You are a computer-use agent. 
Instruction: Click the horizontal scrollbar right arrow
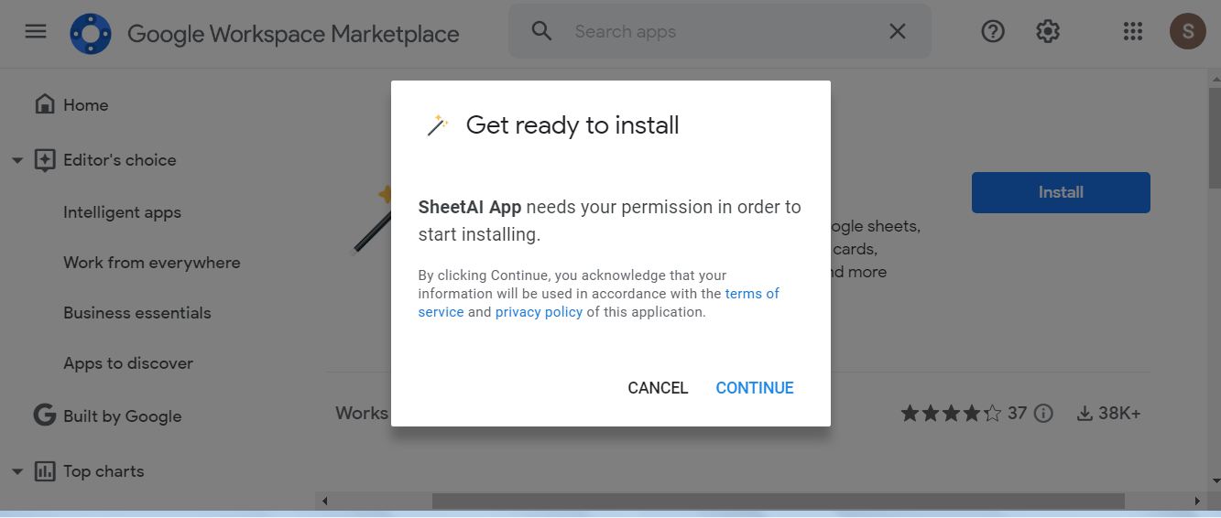[1196, 501]
